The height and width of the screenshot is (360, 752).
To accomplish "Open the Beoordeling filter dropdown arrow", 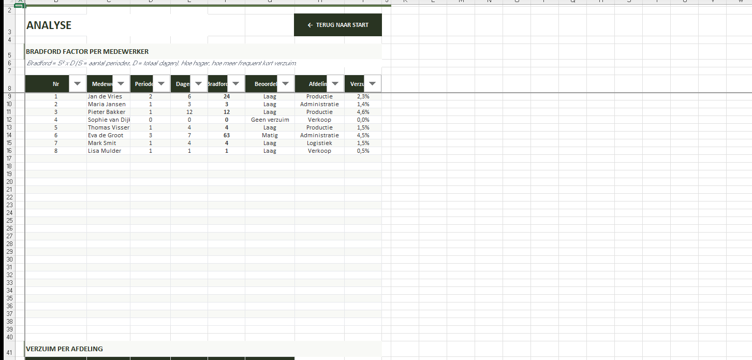I will [285, 83].
